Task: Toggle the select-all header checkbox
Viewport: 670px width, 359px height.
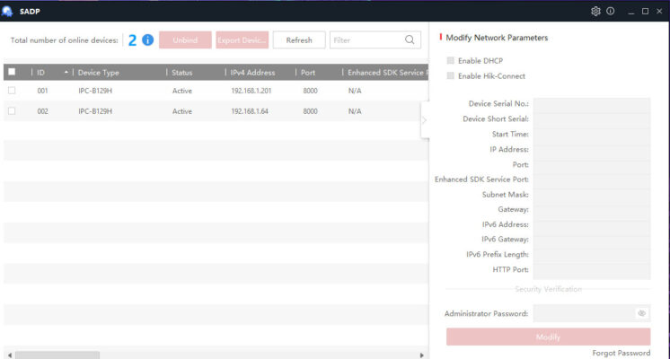Action: [x=12, y=72]
